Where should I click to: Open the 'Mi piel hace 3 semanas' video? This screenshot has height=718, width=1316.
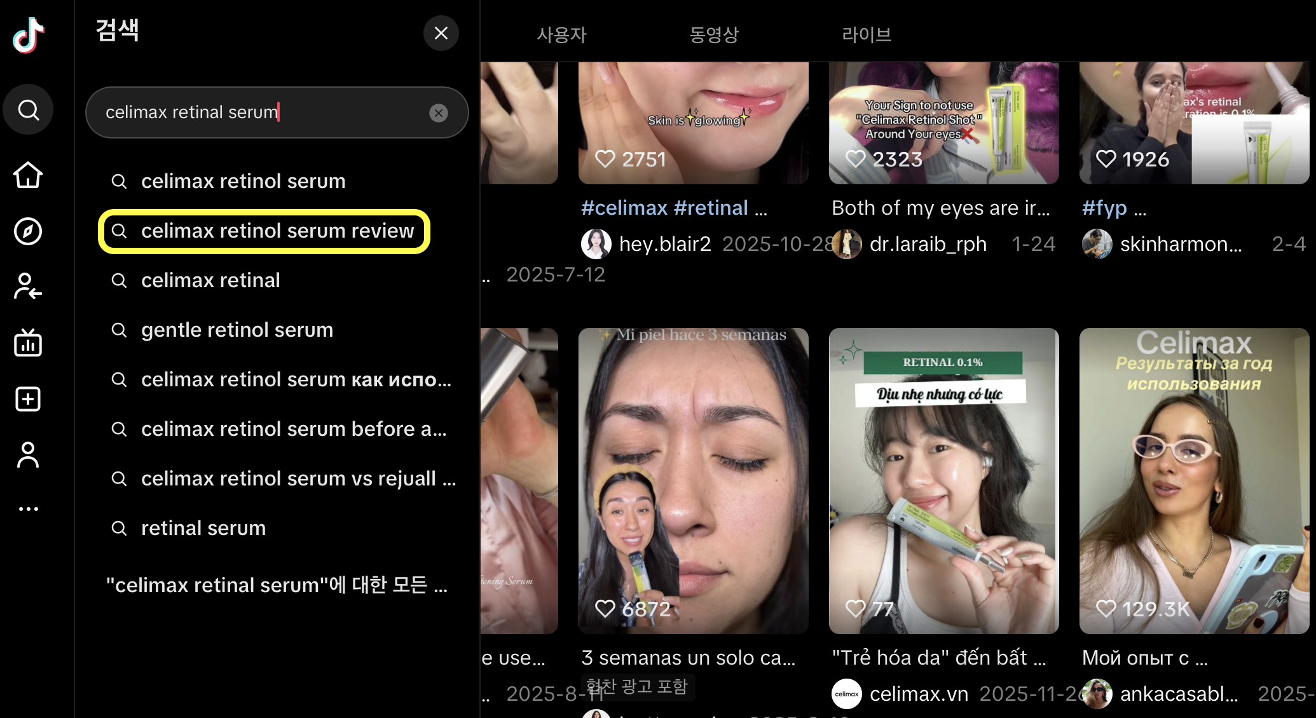pos(694,480)
